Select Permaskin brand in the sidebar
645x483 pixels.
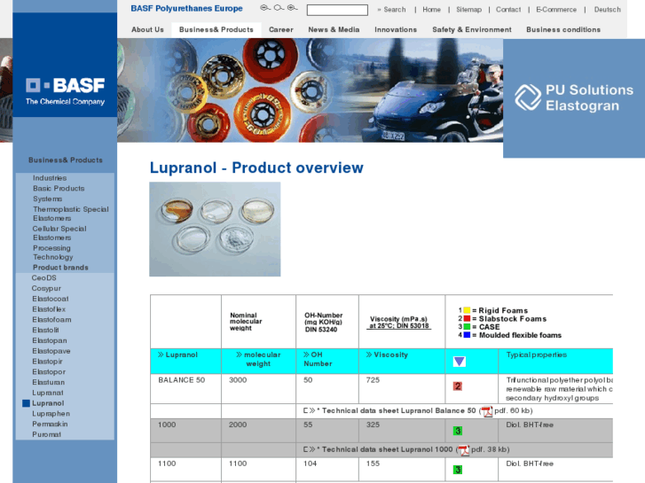pos(50,424)
